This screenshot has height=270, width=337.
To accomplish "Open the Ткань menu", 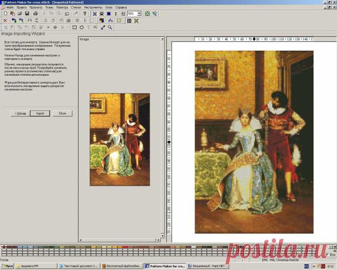I will [x=49, y=7].
